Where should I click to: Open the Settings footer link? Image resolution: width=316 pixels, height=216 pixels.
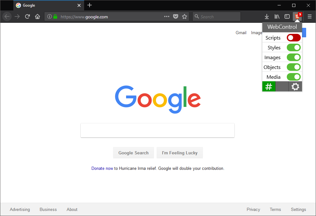pyautogui.click(x=298, y=209)
